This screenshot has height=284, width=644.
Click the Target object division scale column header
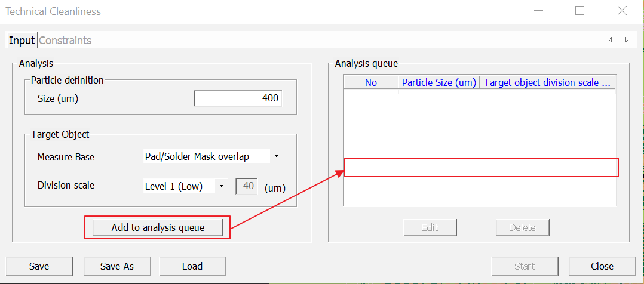[547, 82]
